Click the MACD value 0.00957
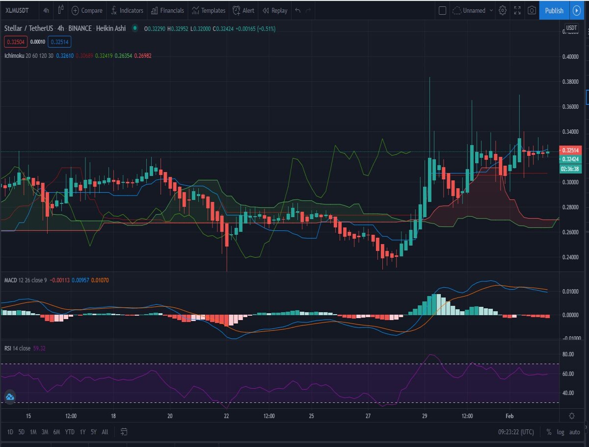Image resolution: width=589 pixels, height=447 pixels. coord(81,280)
